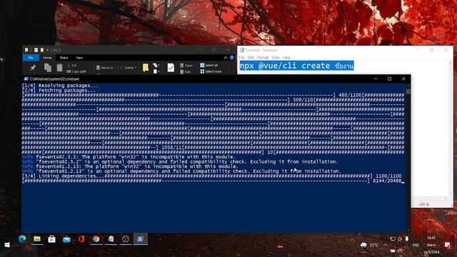Screen dimensions: 457x257
Task: Click Cut in the Explorer ribbon
Action: [72, 65]
